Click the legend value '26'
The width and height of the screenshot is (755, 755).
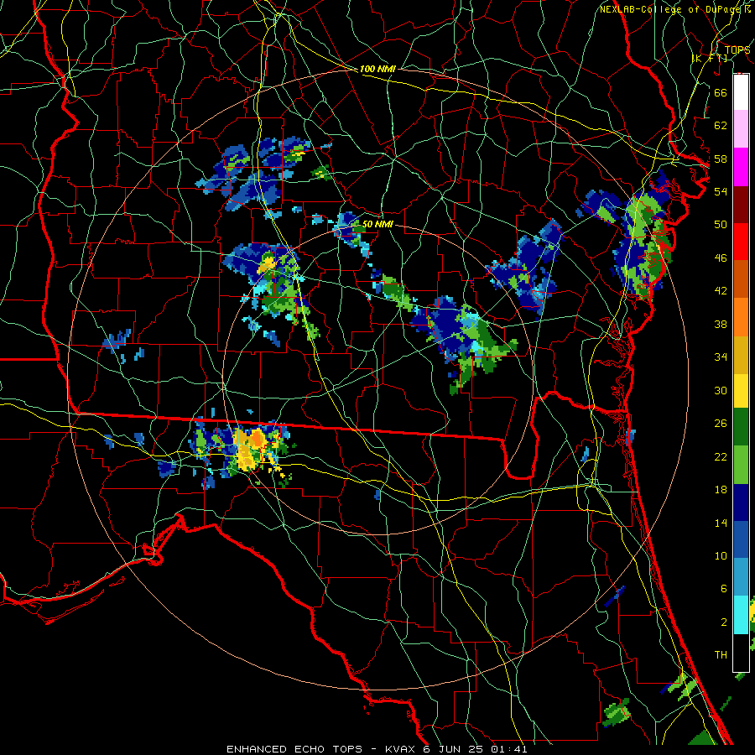pyautogui.click(x=721, y=424)
